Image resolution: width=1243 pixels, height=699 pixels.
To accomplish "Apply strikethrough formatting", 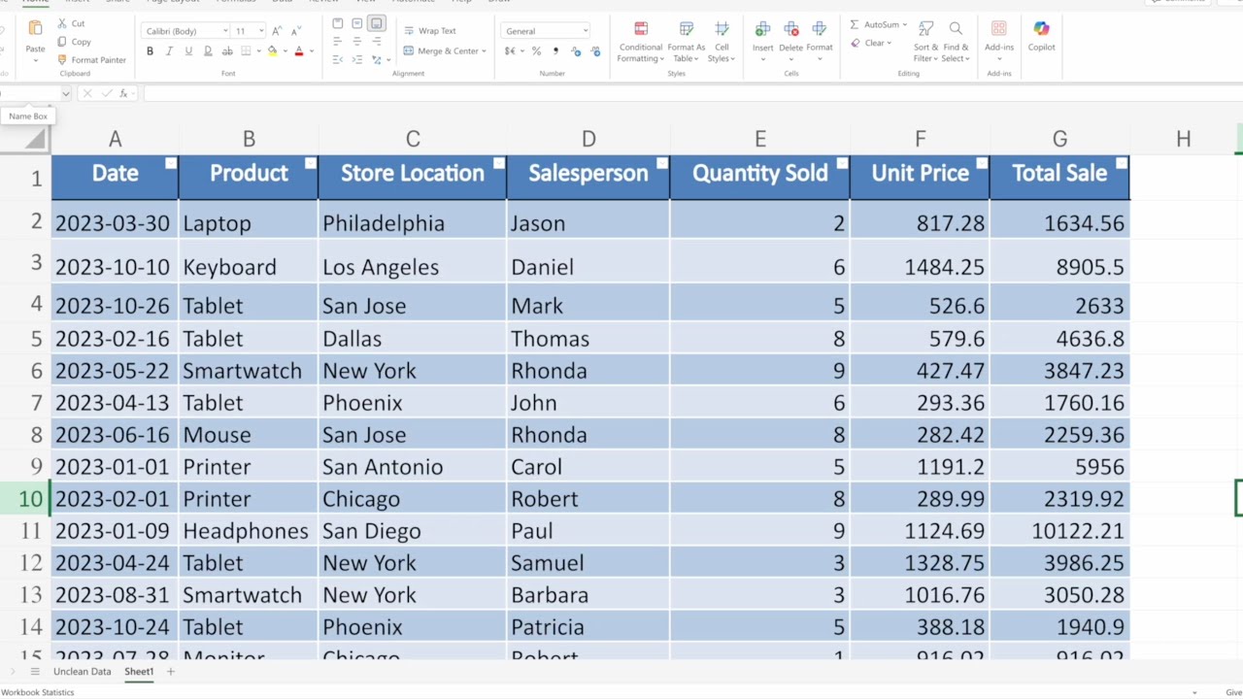I will pos(226,51).
